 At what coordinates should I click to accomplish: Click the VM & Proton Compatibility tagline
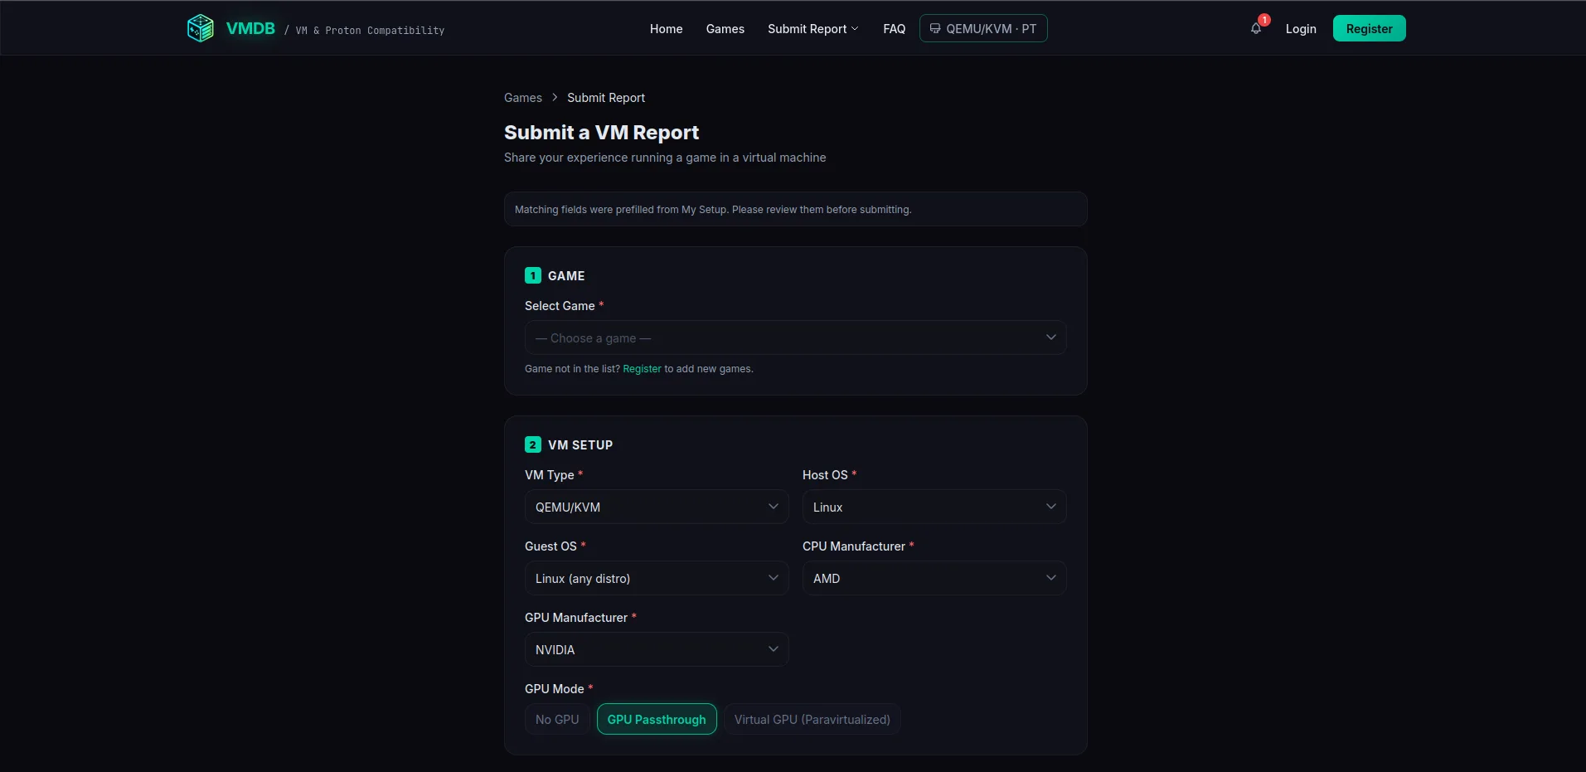point(370,31)
